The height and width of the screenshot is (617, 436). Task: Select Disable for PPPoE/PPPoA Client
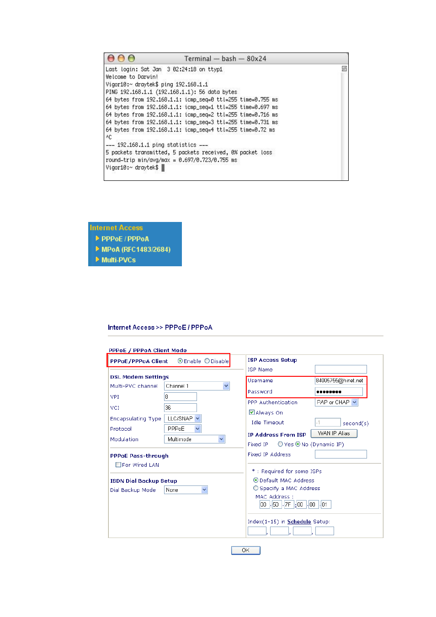(x=207, y=361)
